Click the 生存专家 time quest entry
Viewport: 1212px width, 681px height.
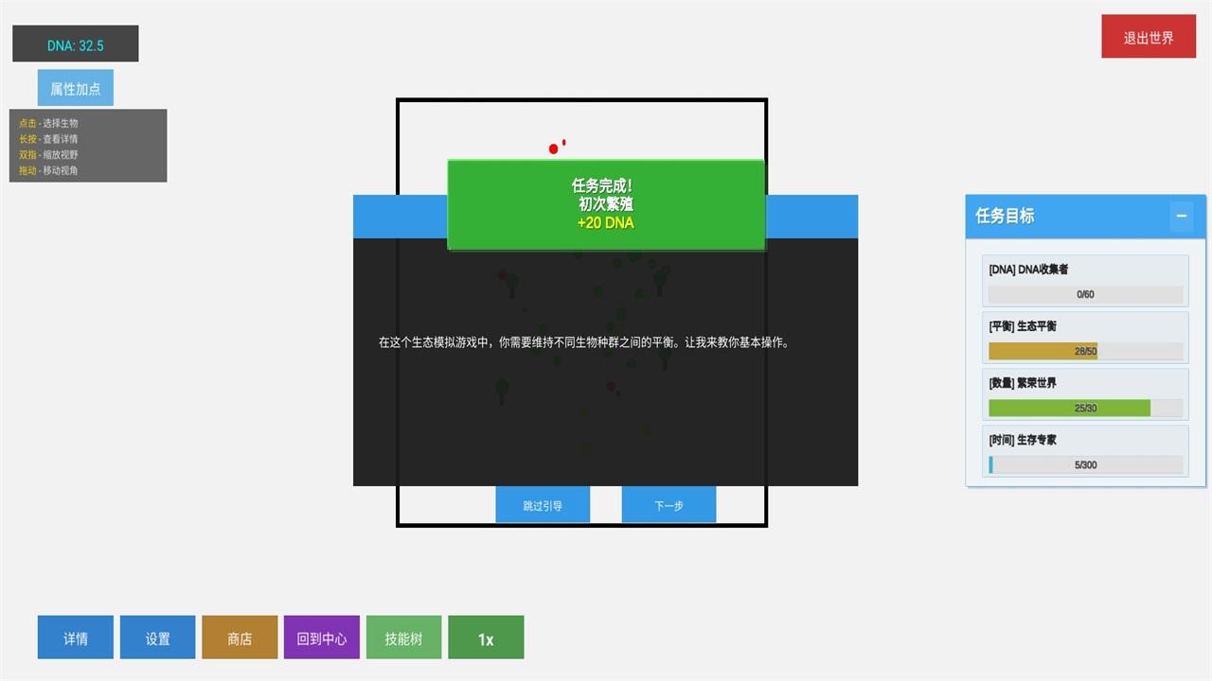(1085, 450)
